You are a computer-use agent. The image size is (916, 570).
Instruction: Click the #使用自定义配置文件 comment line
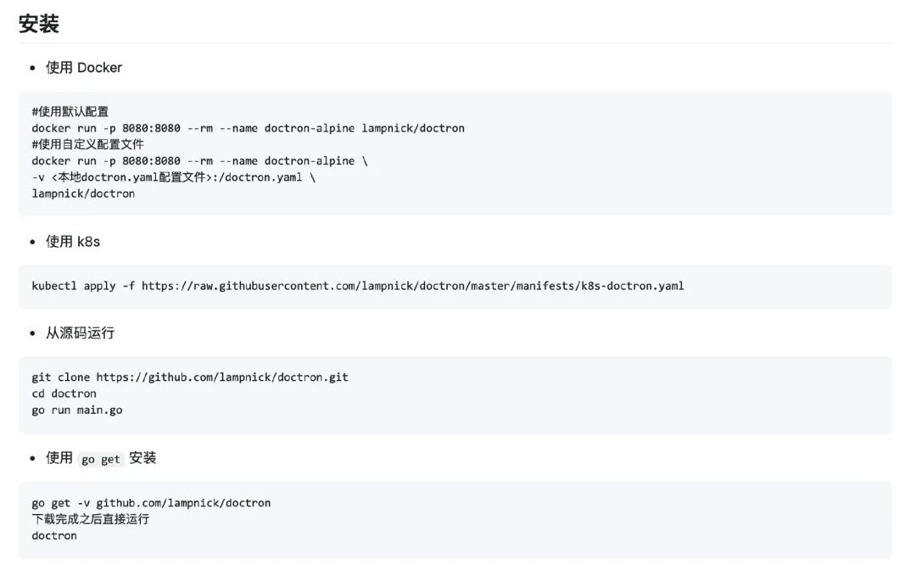(x=88, y=144)
